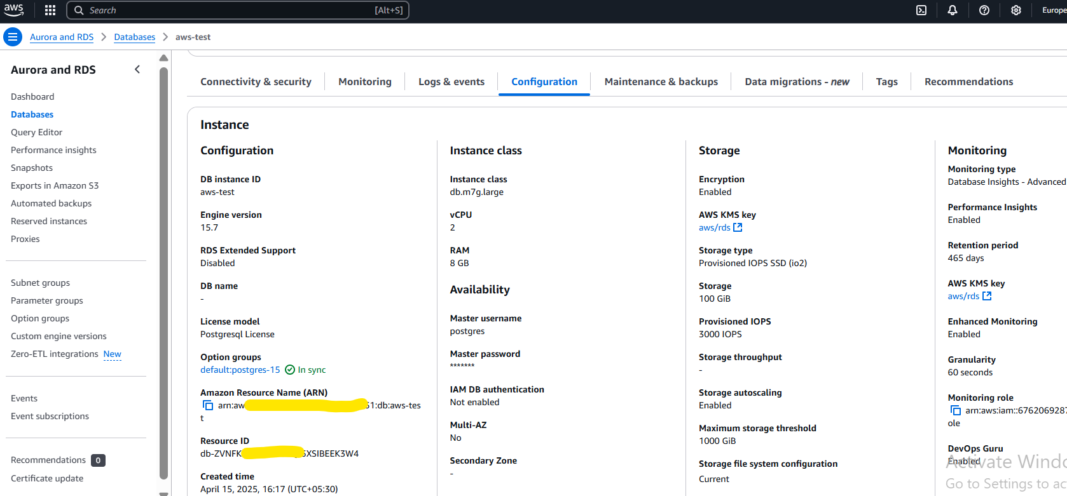Screen dimensions: 1067x496
Task: Open the settings gear menu
Action: click(1016, 10)
